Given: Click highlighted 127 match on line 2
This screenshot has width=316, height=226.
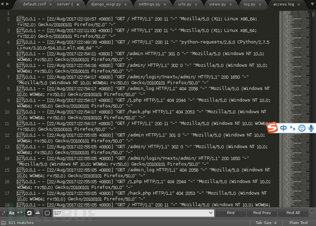Looking at the screenshot, I should [x=20, y=19].
